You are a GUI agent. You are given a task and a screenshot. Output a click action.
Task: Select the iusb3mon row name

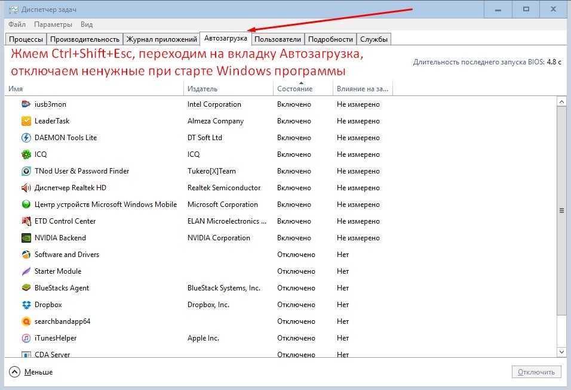50,104
